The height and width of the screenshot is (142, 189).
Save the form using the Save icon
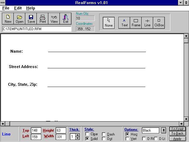click(31, 19)
